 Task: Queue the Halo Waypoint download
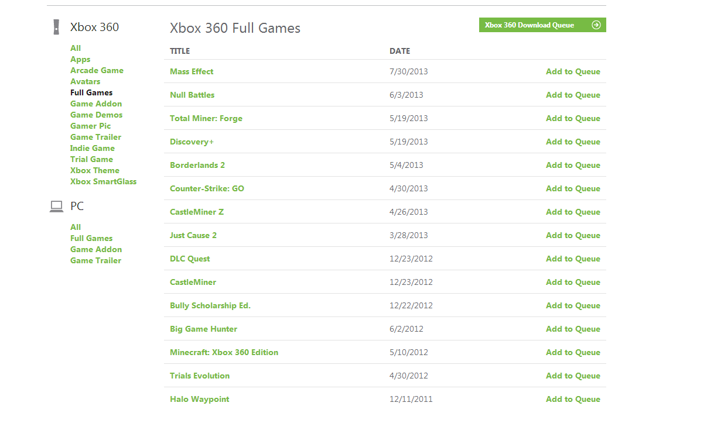[x=573, y=399]
